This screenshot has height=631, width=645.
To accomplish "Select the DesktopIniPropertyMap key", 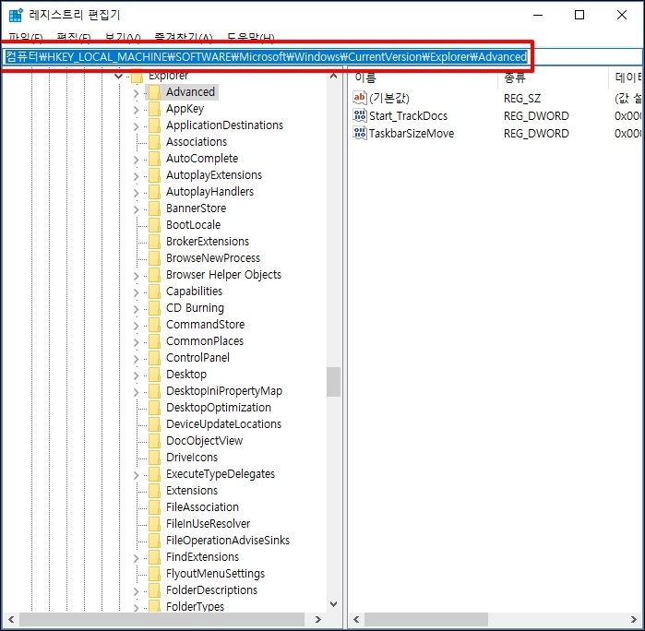I will (224, 391).
